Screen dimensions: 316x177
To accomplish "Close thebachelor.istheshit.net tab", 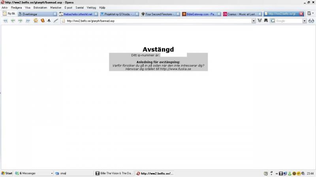I will click(96, 14).
